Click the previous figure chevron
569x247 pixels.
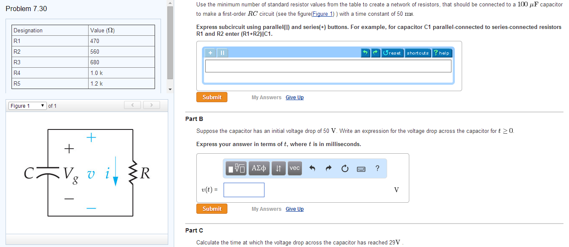point(132,105)
